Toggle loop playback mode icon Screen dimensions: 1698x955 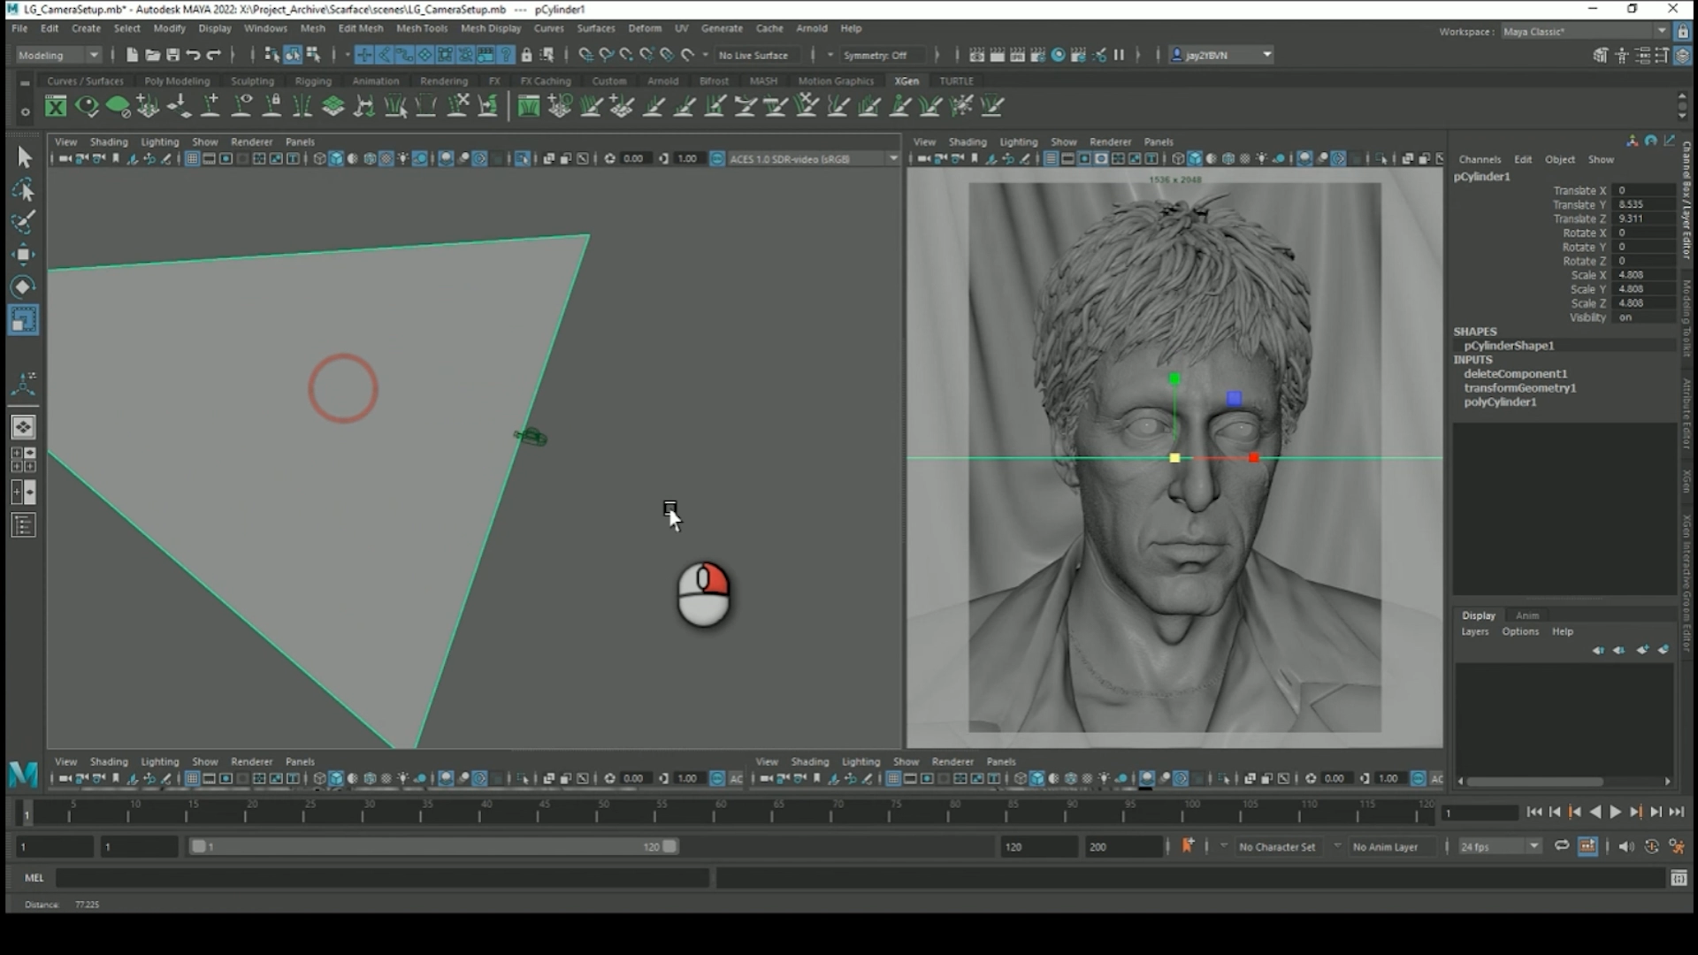pos(1562,846)
